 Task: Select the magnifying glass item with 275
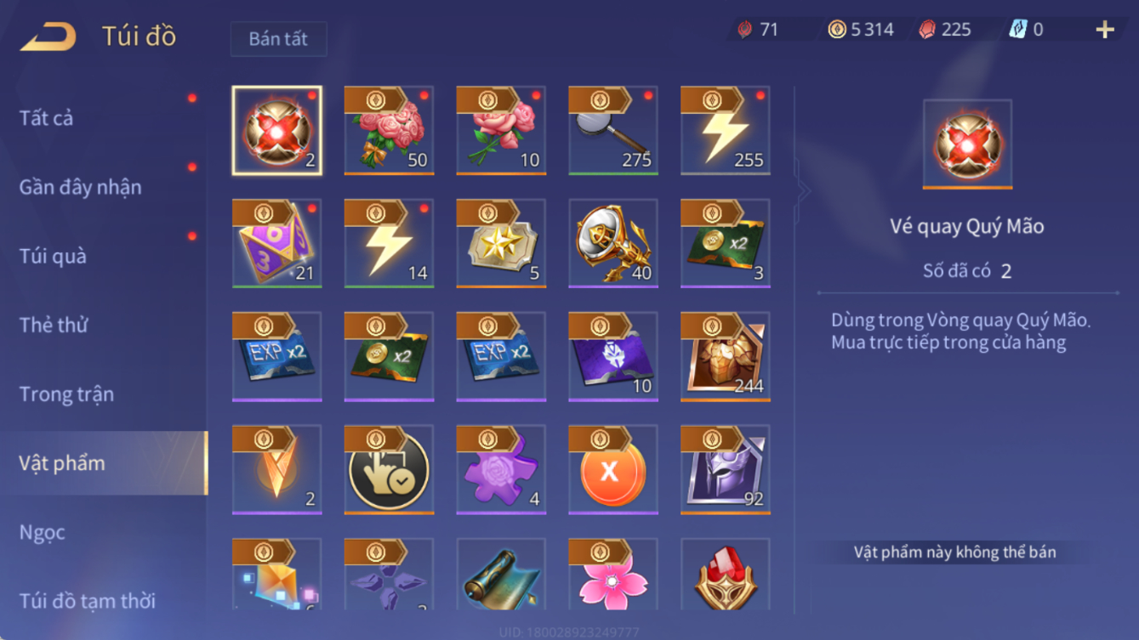tap(613, 130)
